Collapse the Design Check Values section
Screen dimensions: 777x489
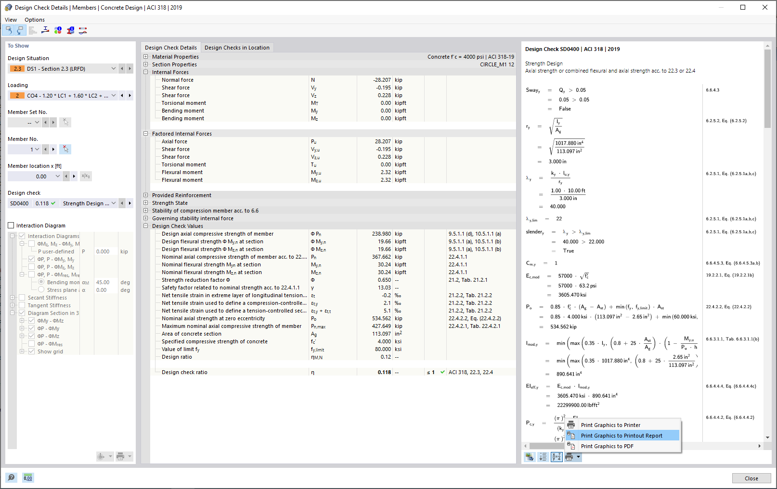coord(146,226)
